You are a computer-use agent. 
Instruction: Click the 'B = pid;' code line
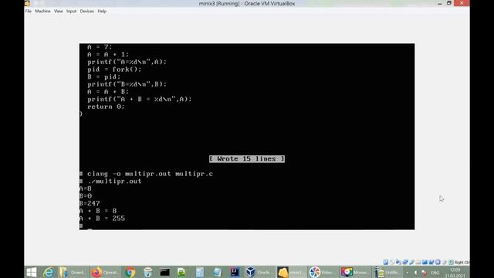coord(104,77)
